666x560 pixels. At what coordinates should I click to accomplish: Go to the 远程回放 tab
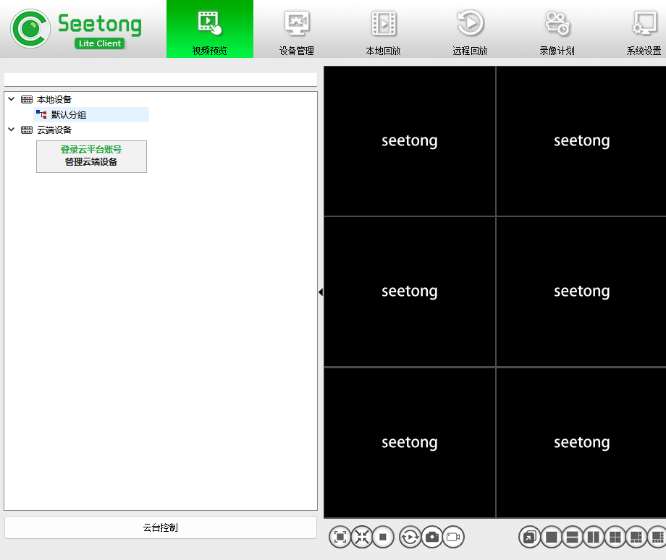tap(471, 29)
